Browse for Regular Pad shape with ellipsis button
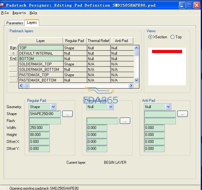 point(67,114)
